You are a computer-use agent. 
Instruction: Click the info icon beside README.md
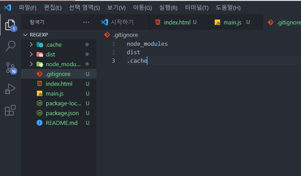pyautogui.click(x=40, y=123)
